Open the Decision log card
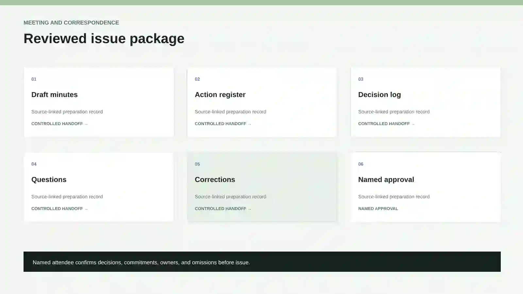Viewport: 523px width, 294px height. pyautogui.click(x=426, y=102)
